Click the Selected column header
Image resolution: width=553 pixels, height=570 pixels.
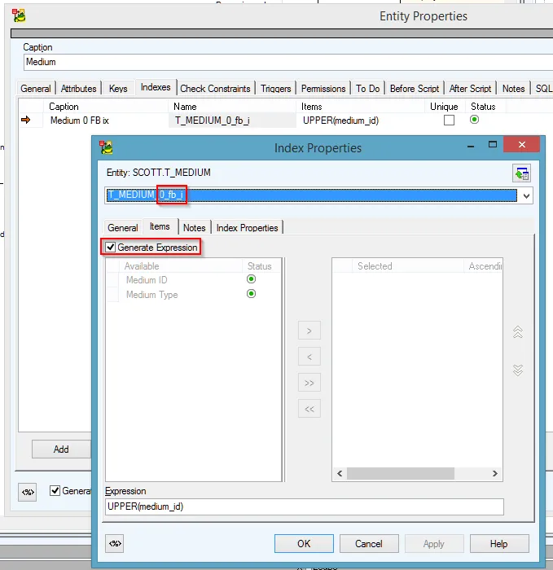click(407, 266)
